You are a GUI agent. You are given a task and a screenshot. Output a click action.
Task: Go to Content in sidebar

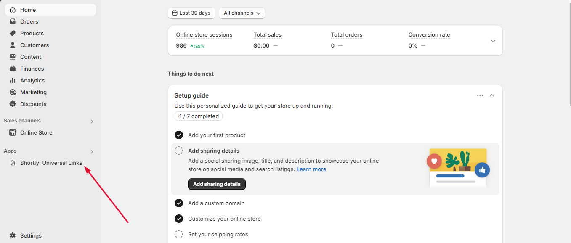31,57
